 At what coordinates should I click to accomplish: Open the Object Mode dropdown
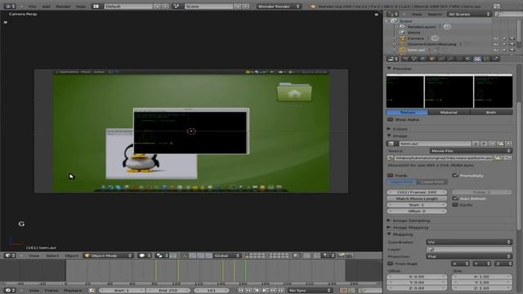point(109,256)
